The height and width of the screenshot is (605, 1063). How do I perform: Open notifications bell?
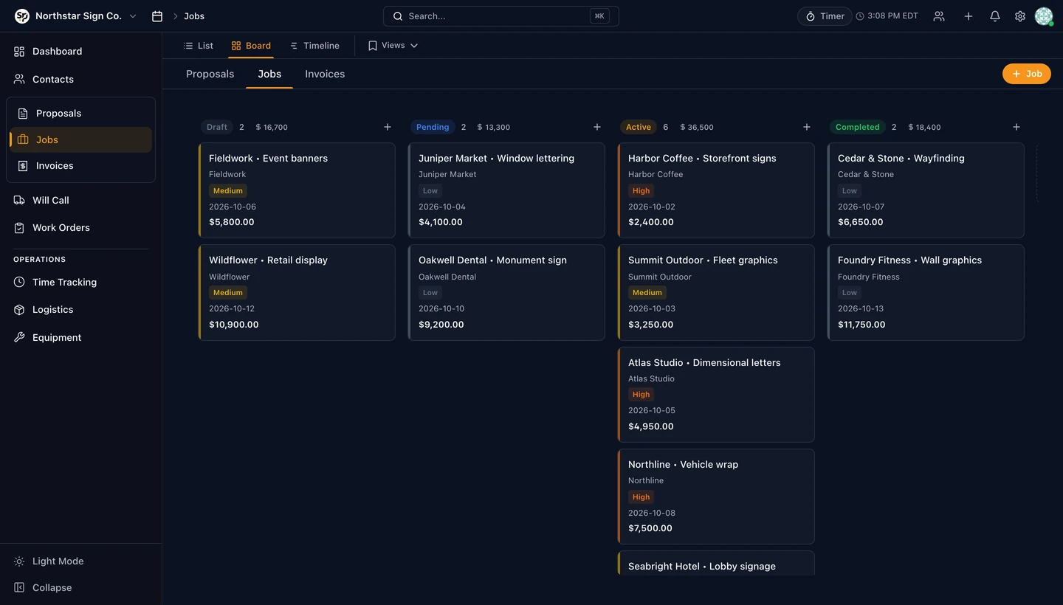click(995, 16)
